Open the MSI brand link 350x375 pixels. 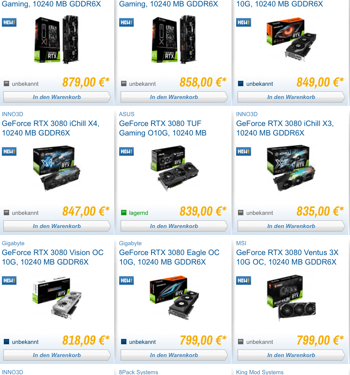click(x=241, y=243)
